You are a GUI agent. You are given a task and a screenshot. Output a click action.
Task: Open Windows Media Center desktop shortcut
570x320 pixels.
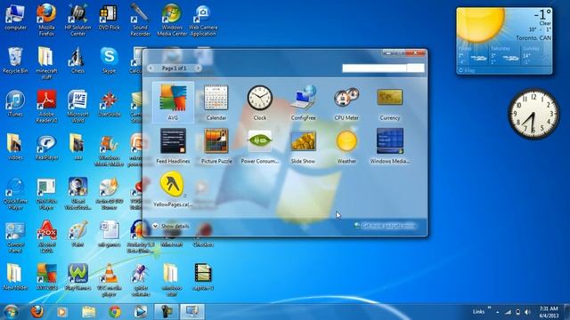(172, 20)
